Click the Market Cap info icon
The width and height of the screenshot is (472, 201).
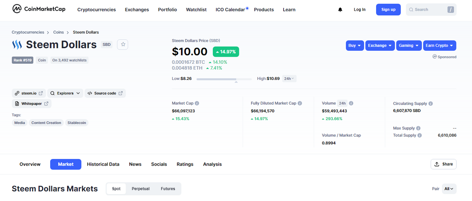click(x=197, y=103)
